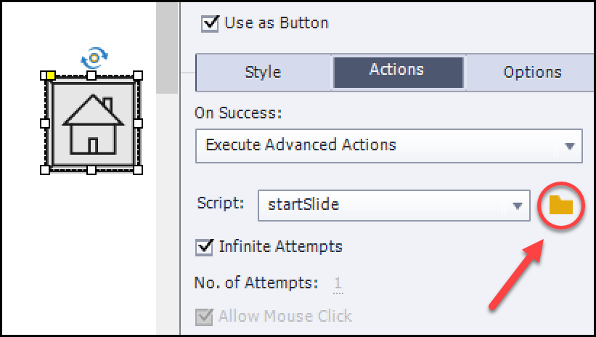Screen dimensions: 596x337
Task: Switch to the Style tab
Action: [263, 73]
